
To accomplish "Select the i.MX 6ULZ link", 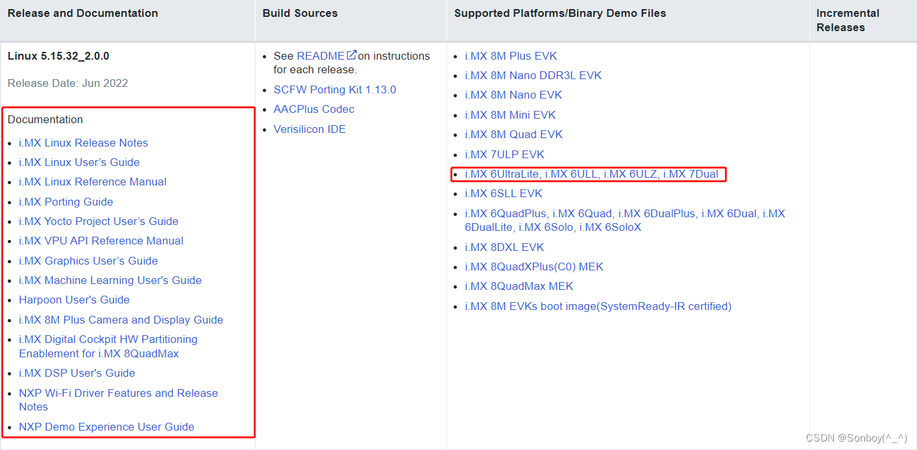I will pyautogui.click(x=631, y=174).
